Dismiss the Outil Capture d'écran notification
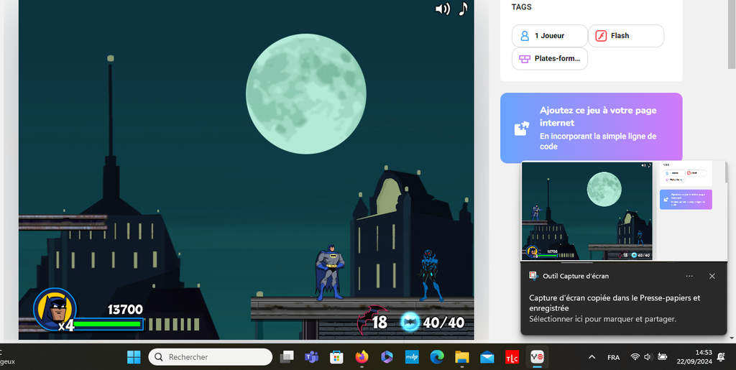Screen dimensions: 736x370 [x=712, y=276]
